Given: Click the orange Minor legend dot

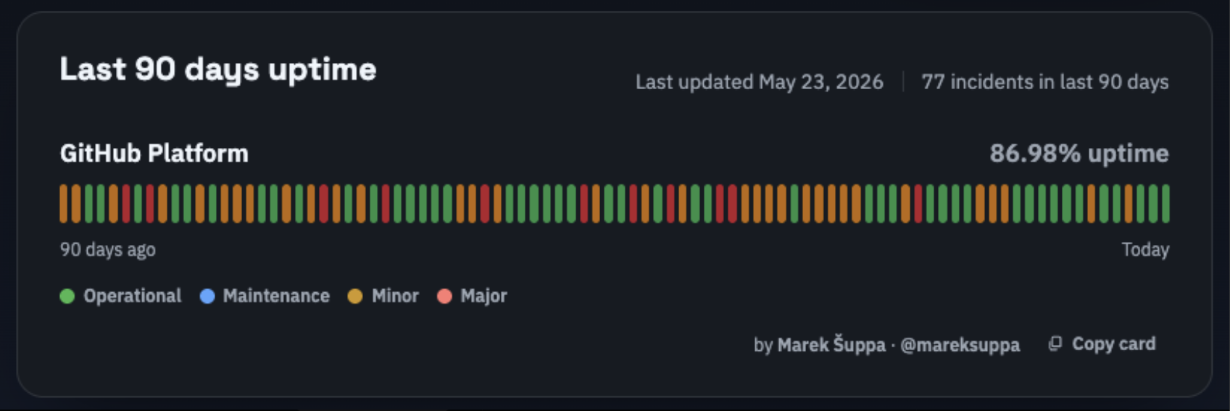Looking at the screenshot, I should click(355, 296).
